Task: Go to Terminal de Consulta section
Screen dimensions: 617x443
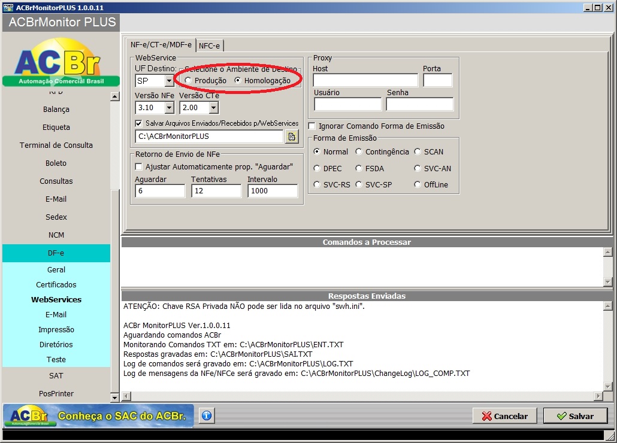Action: click(x=56, y=145)
